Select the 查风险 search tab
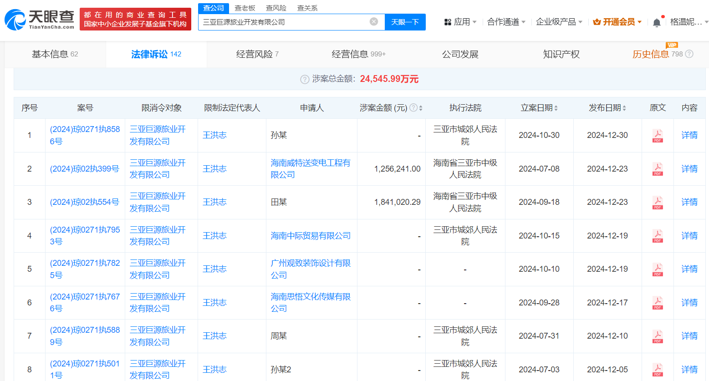 click(276, 8)
